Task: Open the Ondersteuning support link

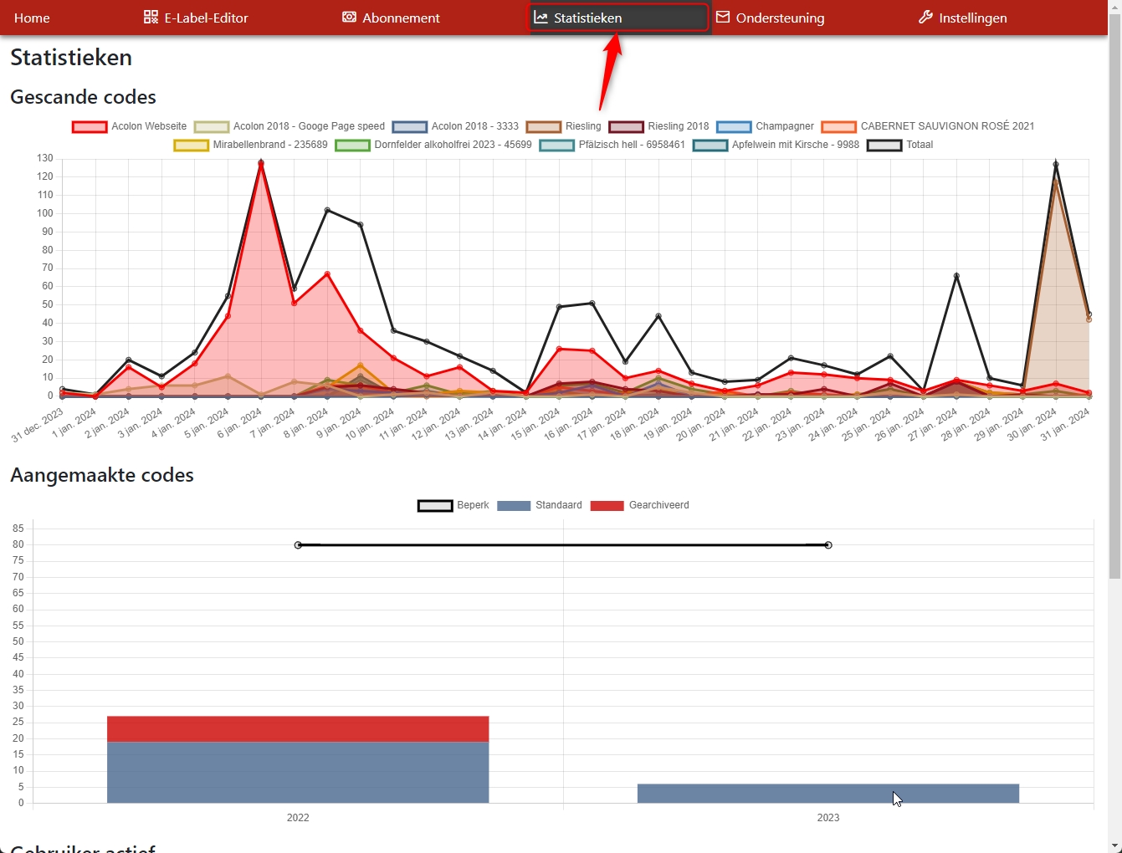Action: coord(779,18)
